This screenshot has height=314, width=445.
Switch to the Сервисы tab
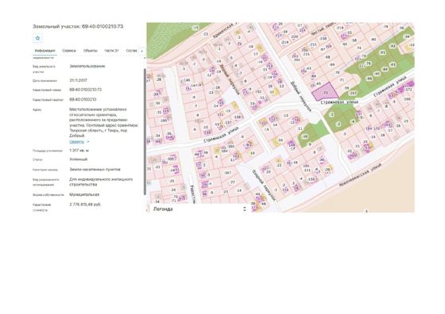point(69,51)
